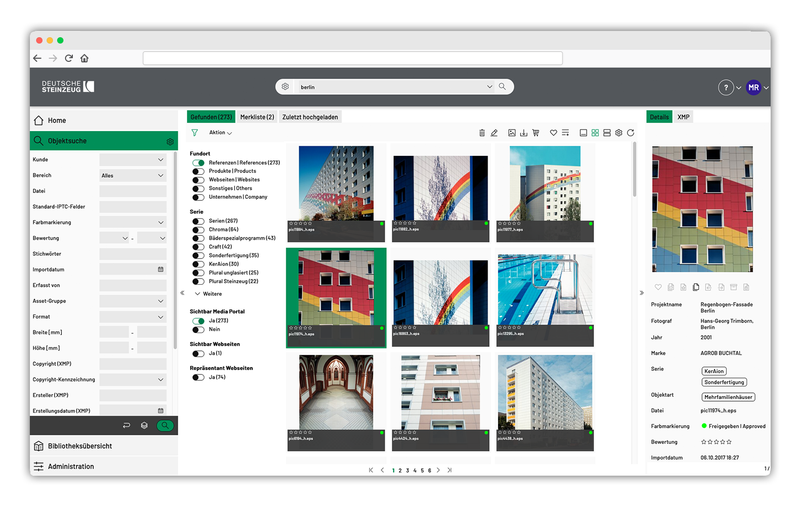Screen dimensions: 800x515
Task: Enable Repräsentant Webseiten Ja (74)
Action: 198,378
